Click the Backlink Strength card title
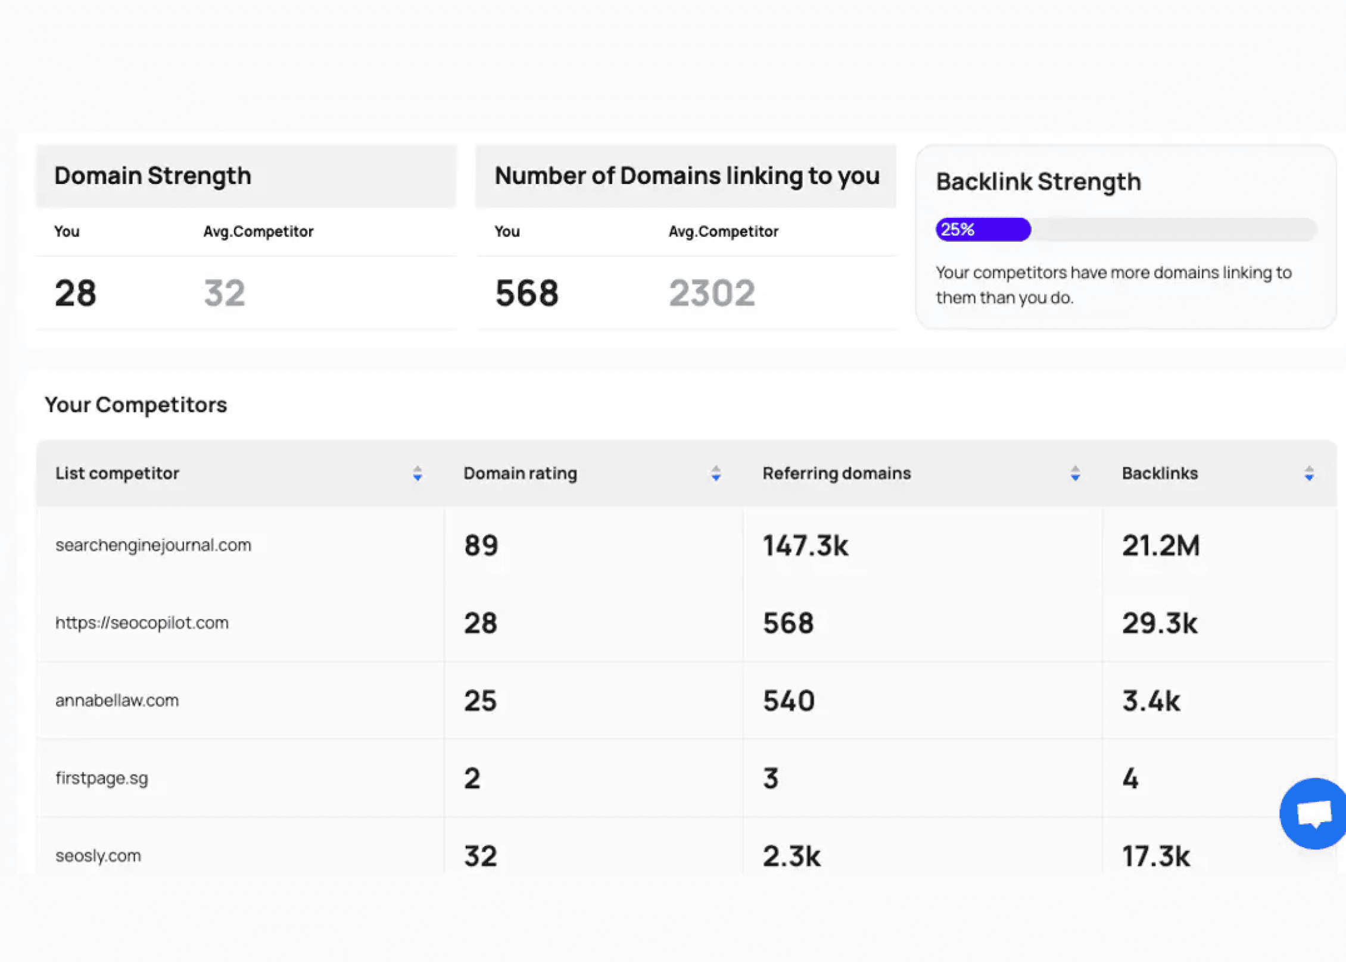Screen dimensions: 1346x962 pos(1038,182)
